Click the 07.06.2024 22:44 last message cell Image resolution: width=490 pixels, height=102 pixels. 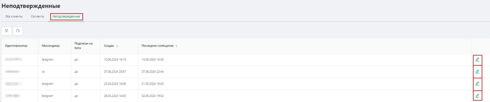152,72
